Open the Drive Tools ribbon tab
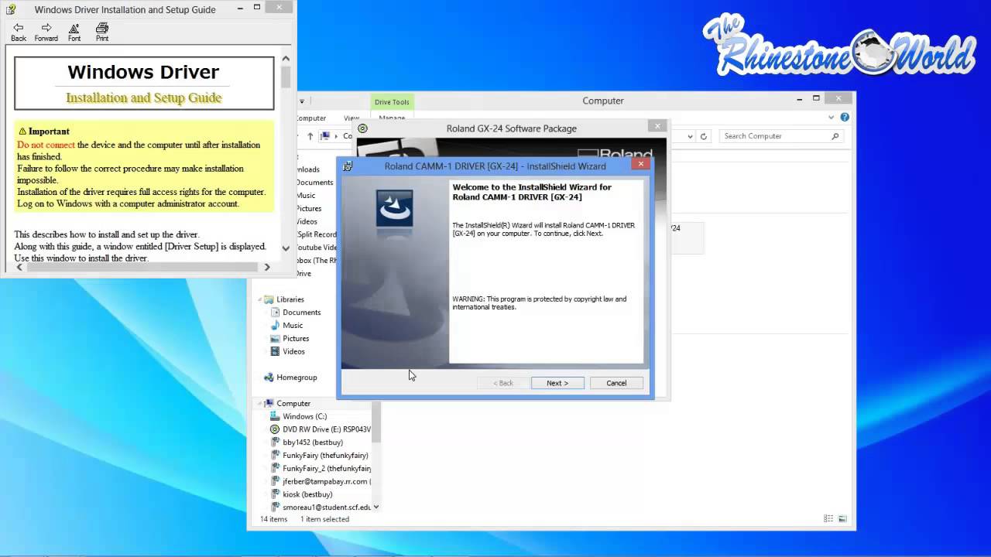The height and width of the screenshot is (557, 991). pos(392,102)
